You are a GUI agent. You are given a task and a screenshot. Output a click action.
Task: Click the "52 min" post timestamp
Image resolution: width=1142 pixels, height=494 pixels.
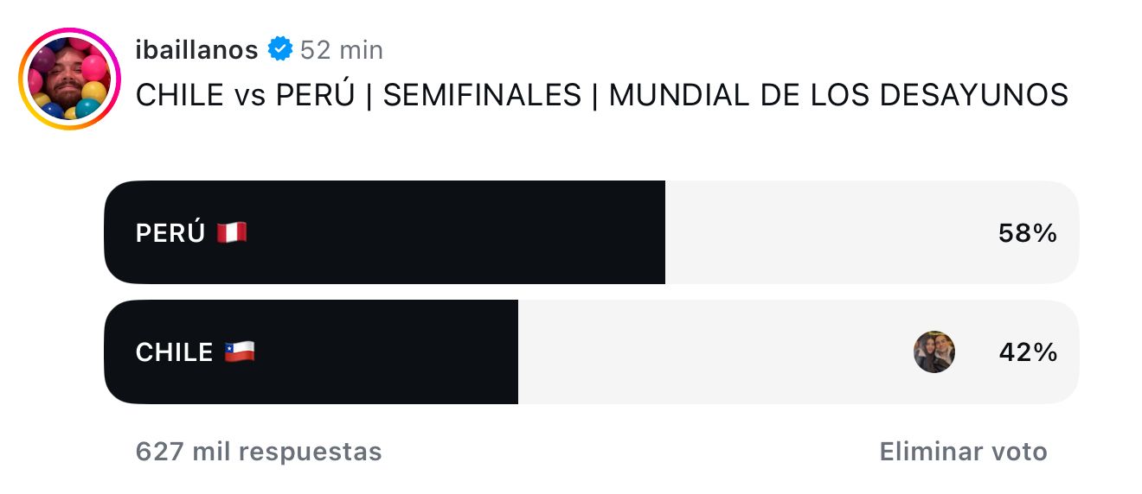click(342, 50)
